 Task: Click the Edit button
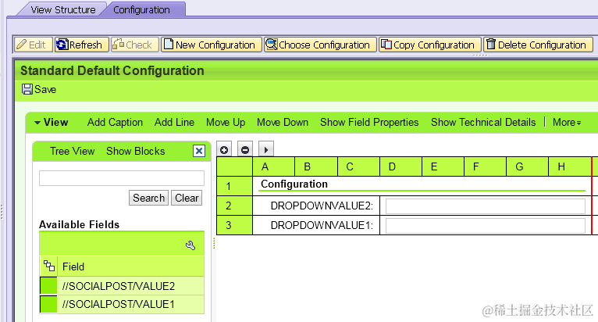[33, 45]
